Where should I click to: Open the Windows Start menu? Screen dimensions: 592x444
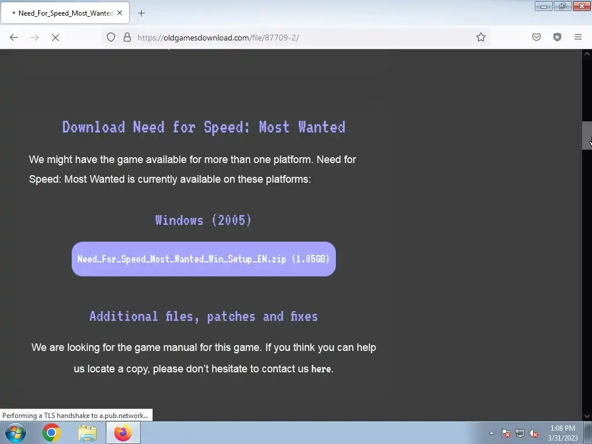[x=16, y=432]
